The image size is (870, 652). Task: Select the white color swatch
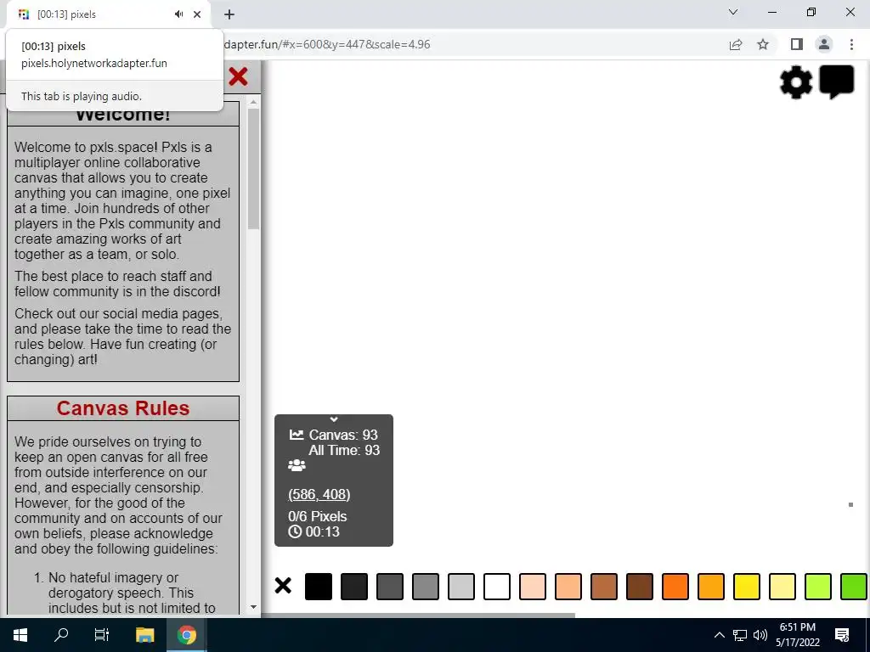coord(496,587)
